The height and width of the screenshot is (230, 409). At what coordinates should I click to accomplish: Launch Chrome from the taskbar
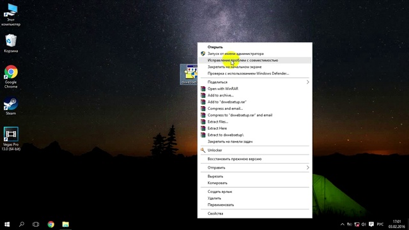pos(51,224)
